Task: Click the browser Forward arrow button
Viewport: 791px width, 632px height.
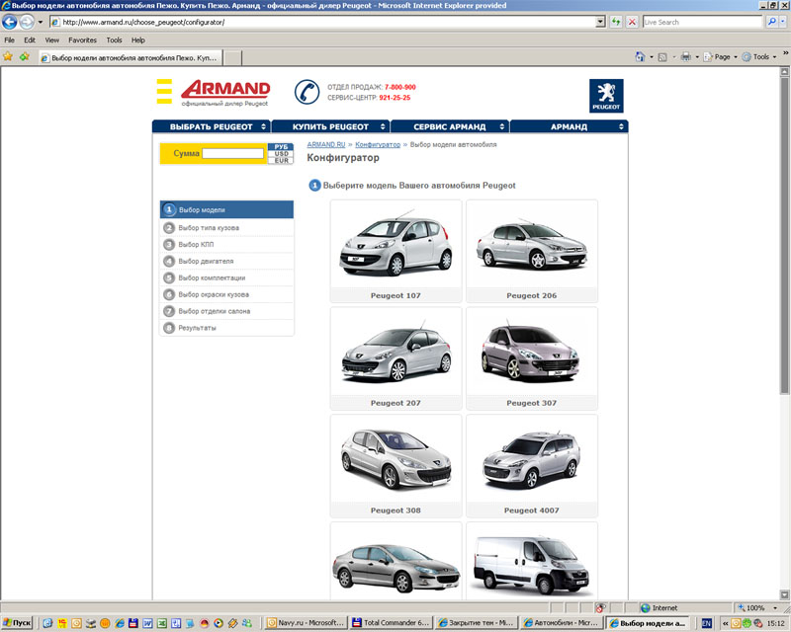Action: pyautogui.click(x=27, y=22)
